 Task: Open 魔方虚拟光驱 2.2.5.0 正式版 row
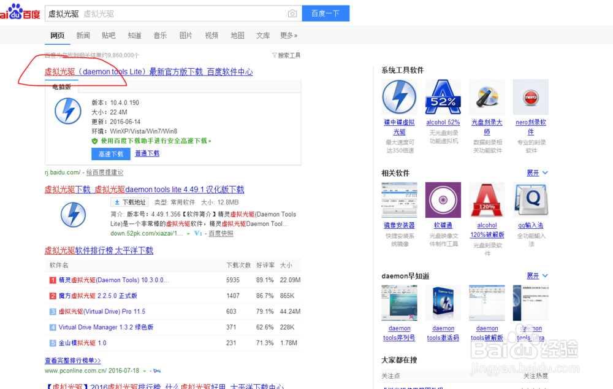pos(97,296)
